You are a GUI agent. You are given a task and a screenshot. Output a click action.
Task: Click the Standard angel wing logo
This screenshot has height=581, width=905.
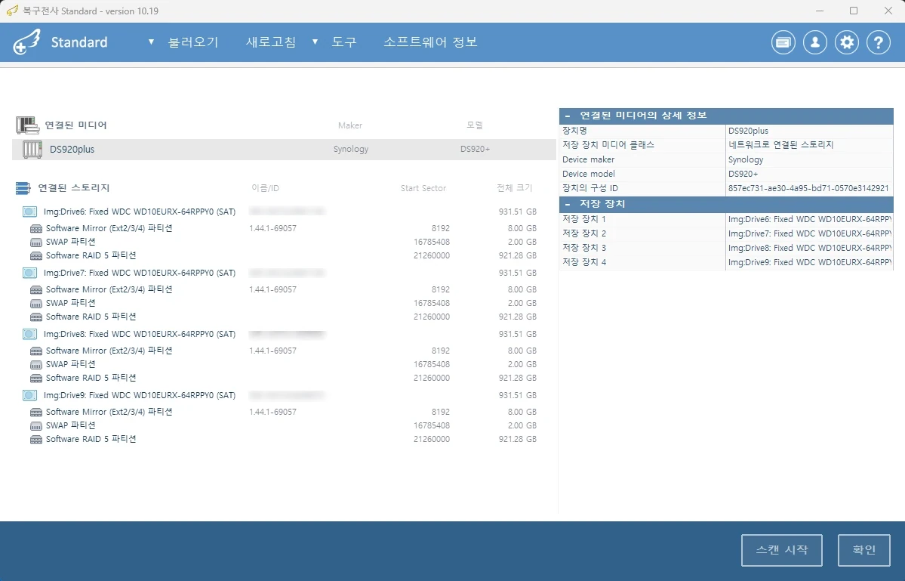pyautogui.click(x=27, y=42)
